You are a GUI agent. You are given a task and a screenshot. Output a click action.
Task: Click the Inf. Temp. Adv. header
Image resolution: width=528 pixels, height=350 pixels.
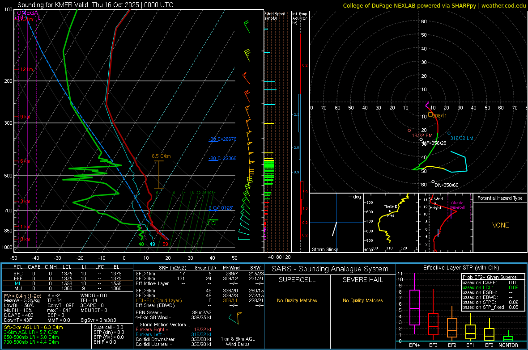[x=300, y=18]
